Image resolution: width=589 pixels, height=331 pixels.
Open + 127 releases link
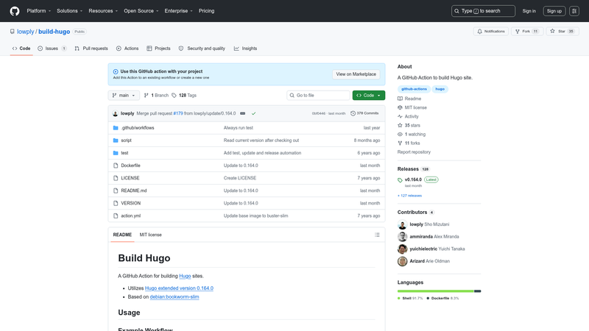(410, 196)
